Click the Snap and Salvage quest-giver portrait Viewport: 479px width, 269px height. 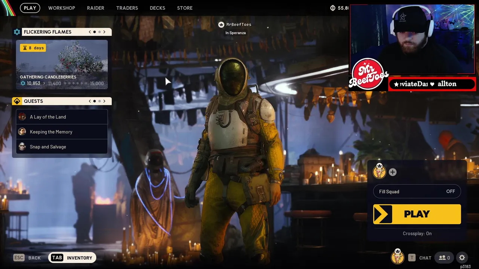pyautogui.click(x=22, y=147)
